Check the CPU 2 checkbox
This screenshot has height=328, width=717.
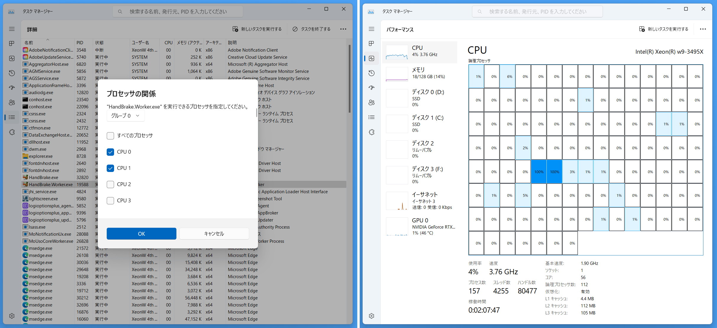click(110, 184)
